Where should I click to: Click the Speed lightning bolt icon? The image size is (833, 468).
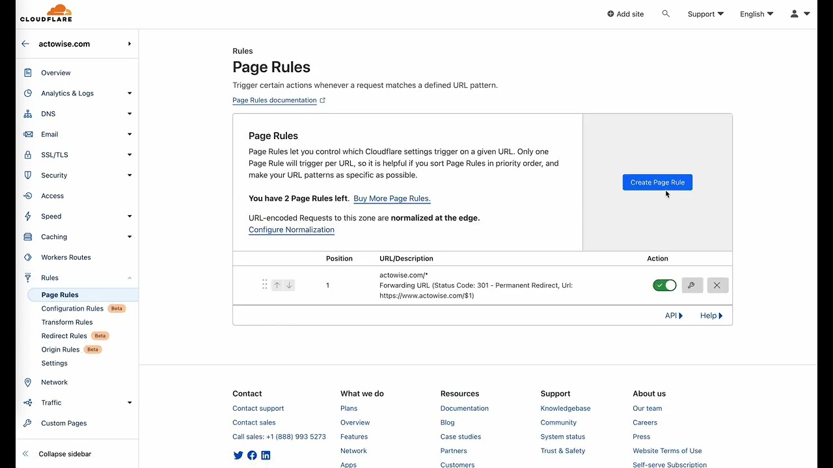pyautogui.click(x=27, y=216)
